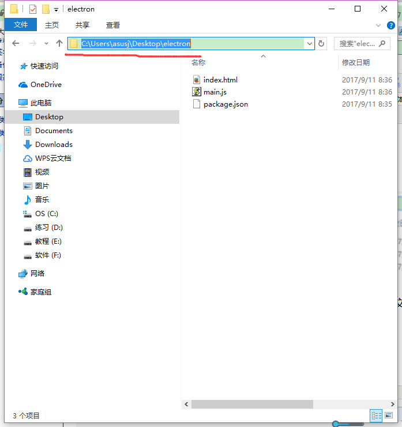Image resolution: width=402 pixels, height=427 pixels.
Task: Click the horizontal scrollbar in file list
Action: (x=248, y=404)
